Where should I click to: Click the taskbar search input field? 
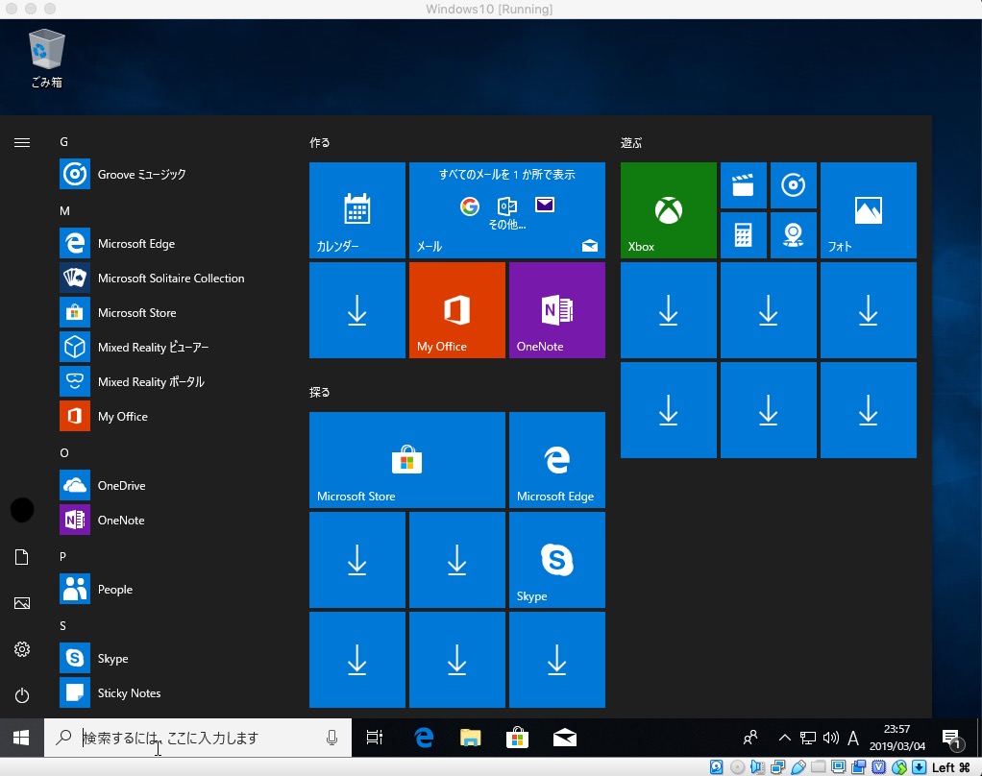pyautogui.click(x=198, y=738)
